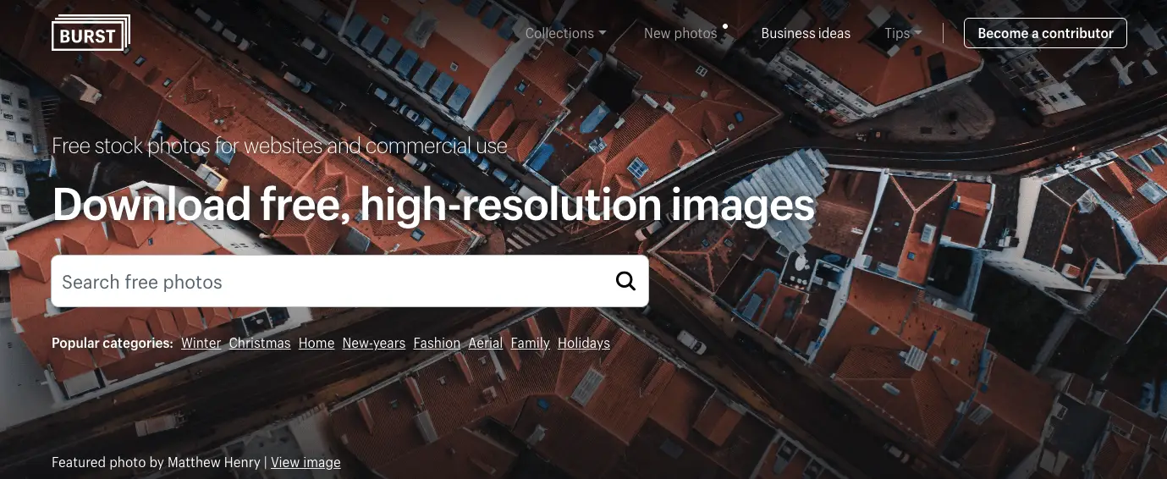
Task: Browse the Christmas category
Action: coord(260,343)
